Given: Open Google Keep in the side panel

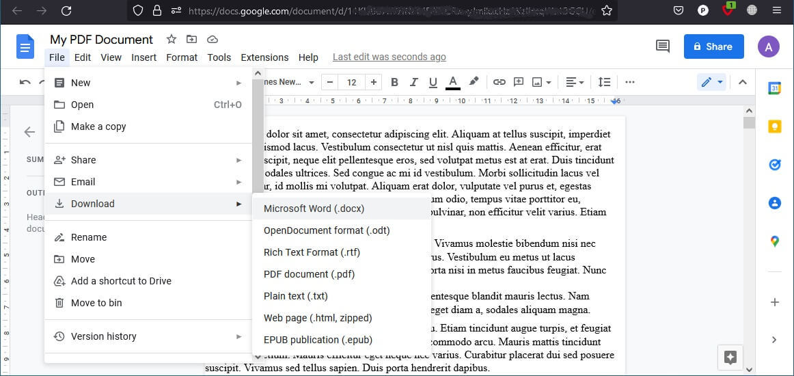Looking at the screenshot, I should [x=774, y=126].
